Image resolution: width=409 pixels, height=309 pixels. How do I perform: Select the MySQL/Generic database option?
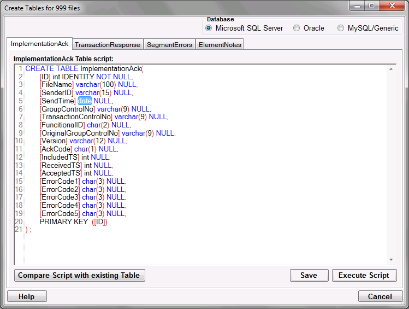coord(341,28)
